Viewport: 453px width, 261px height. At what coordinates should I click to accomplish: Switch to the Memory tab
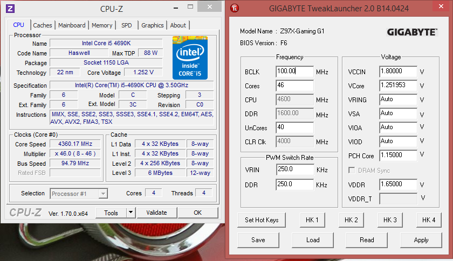click(x=102, y=25)
